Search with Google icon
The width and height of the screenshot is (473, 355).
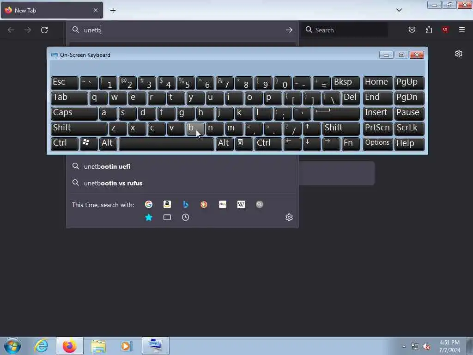pos(148,204)
